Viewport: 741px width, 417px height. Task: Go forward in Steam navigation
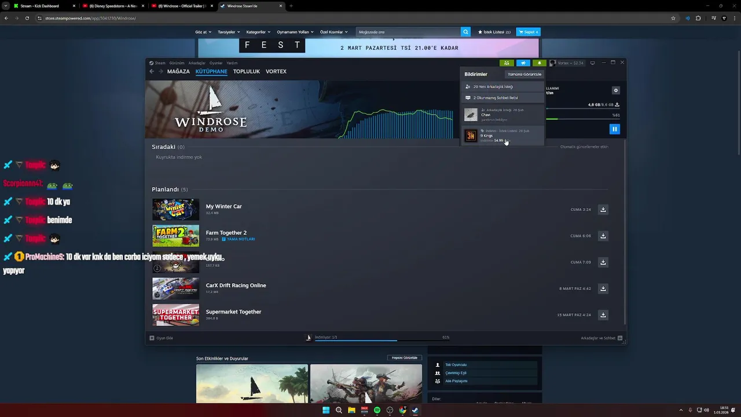[x=160, y=71]
